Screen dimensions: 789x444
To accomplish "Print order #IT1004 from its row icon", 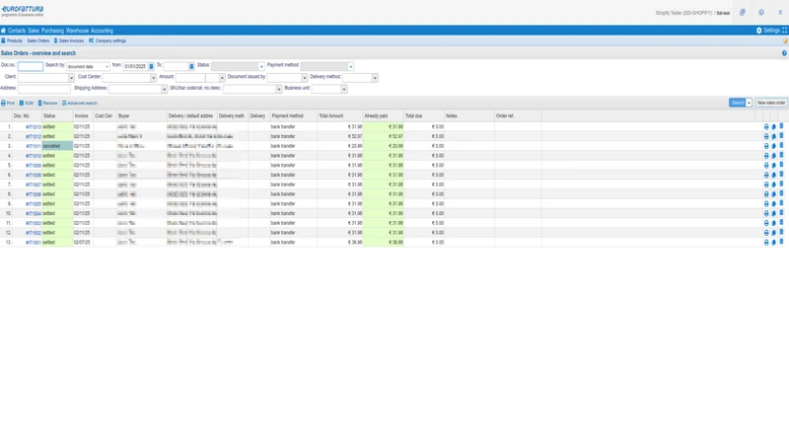I will (766, 213).
